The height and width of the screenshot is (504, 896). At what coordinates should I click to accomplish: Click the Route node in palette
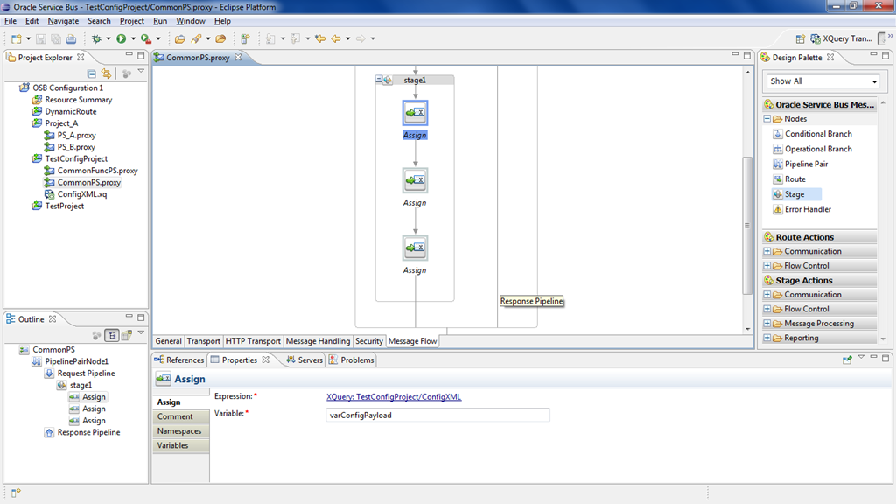794,178
